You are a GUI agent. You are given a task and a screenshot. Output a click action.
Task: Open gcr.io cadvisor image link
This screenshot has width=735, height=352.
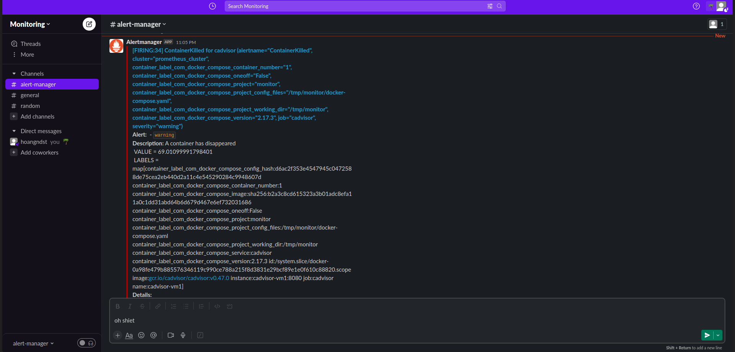click(x=189, y=278)
